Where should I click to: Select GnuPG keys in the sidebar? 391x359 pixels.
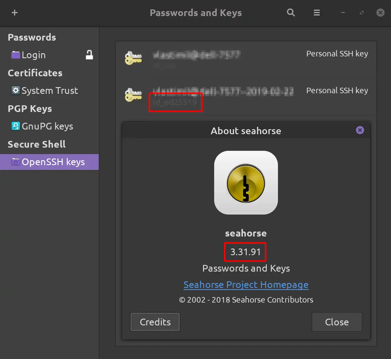[x=47, y=126]
